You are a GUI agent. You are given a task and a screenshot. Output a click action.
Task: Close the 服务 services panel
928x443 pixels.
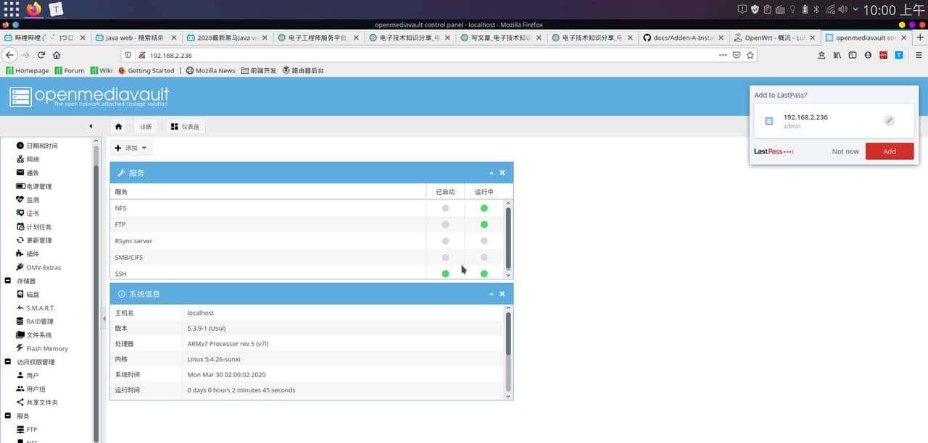click(x=502, y=173)
